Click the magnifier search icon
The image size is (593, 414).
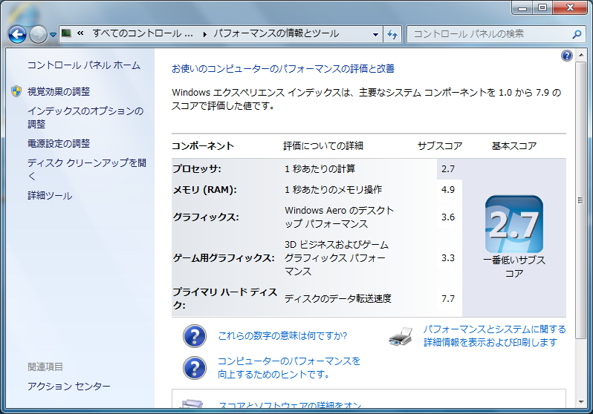[x=577, y=34]
